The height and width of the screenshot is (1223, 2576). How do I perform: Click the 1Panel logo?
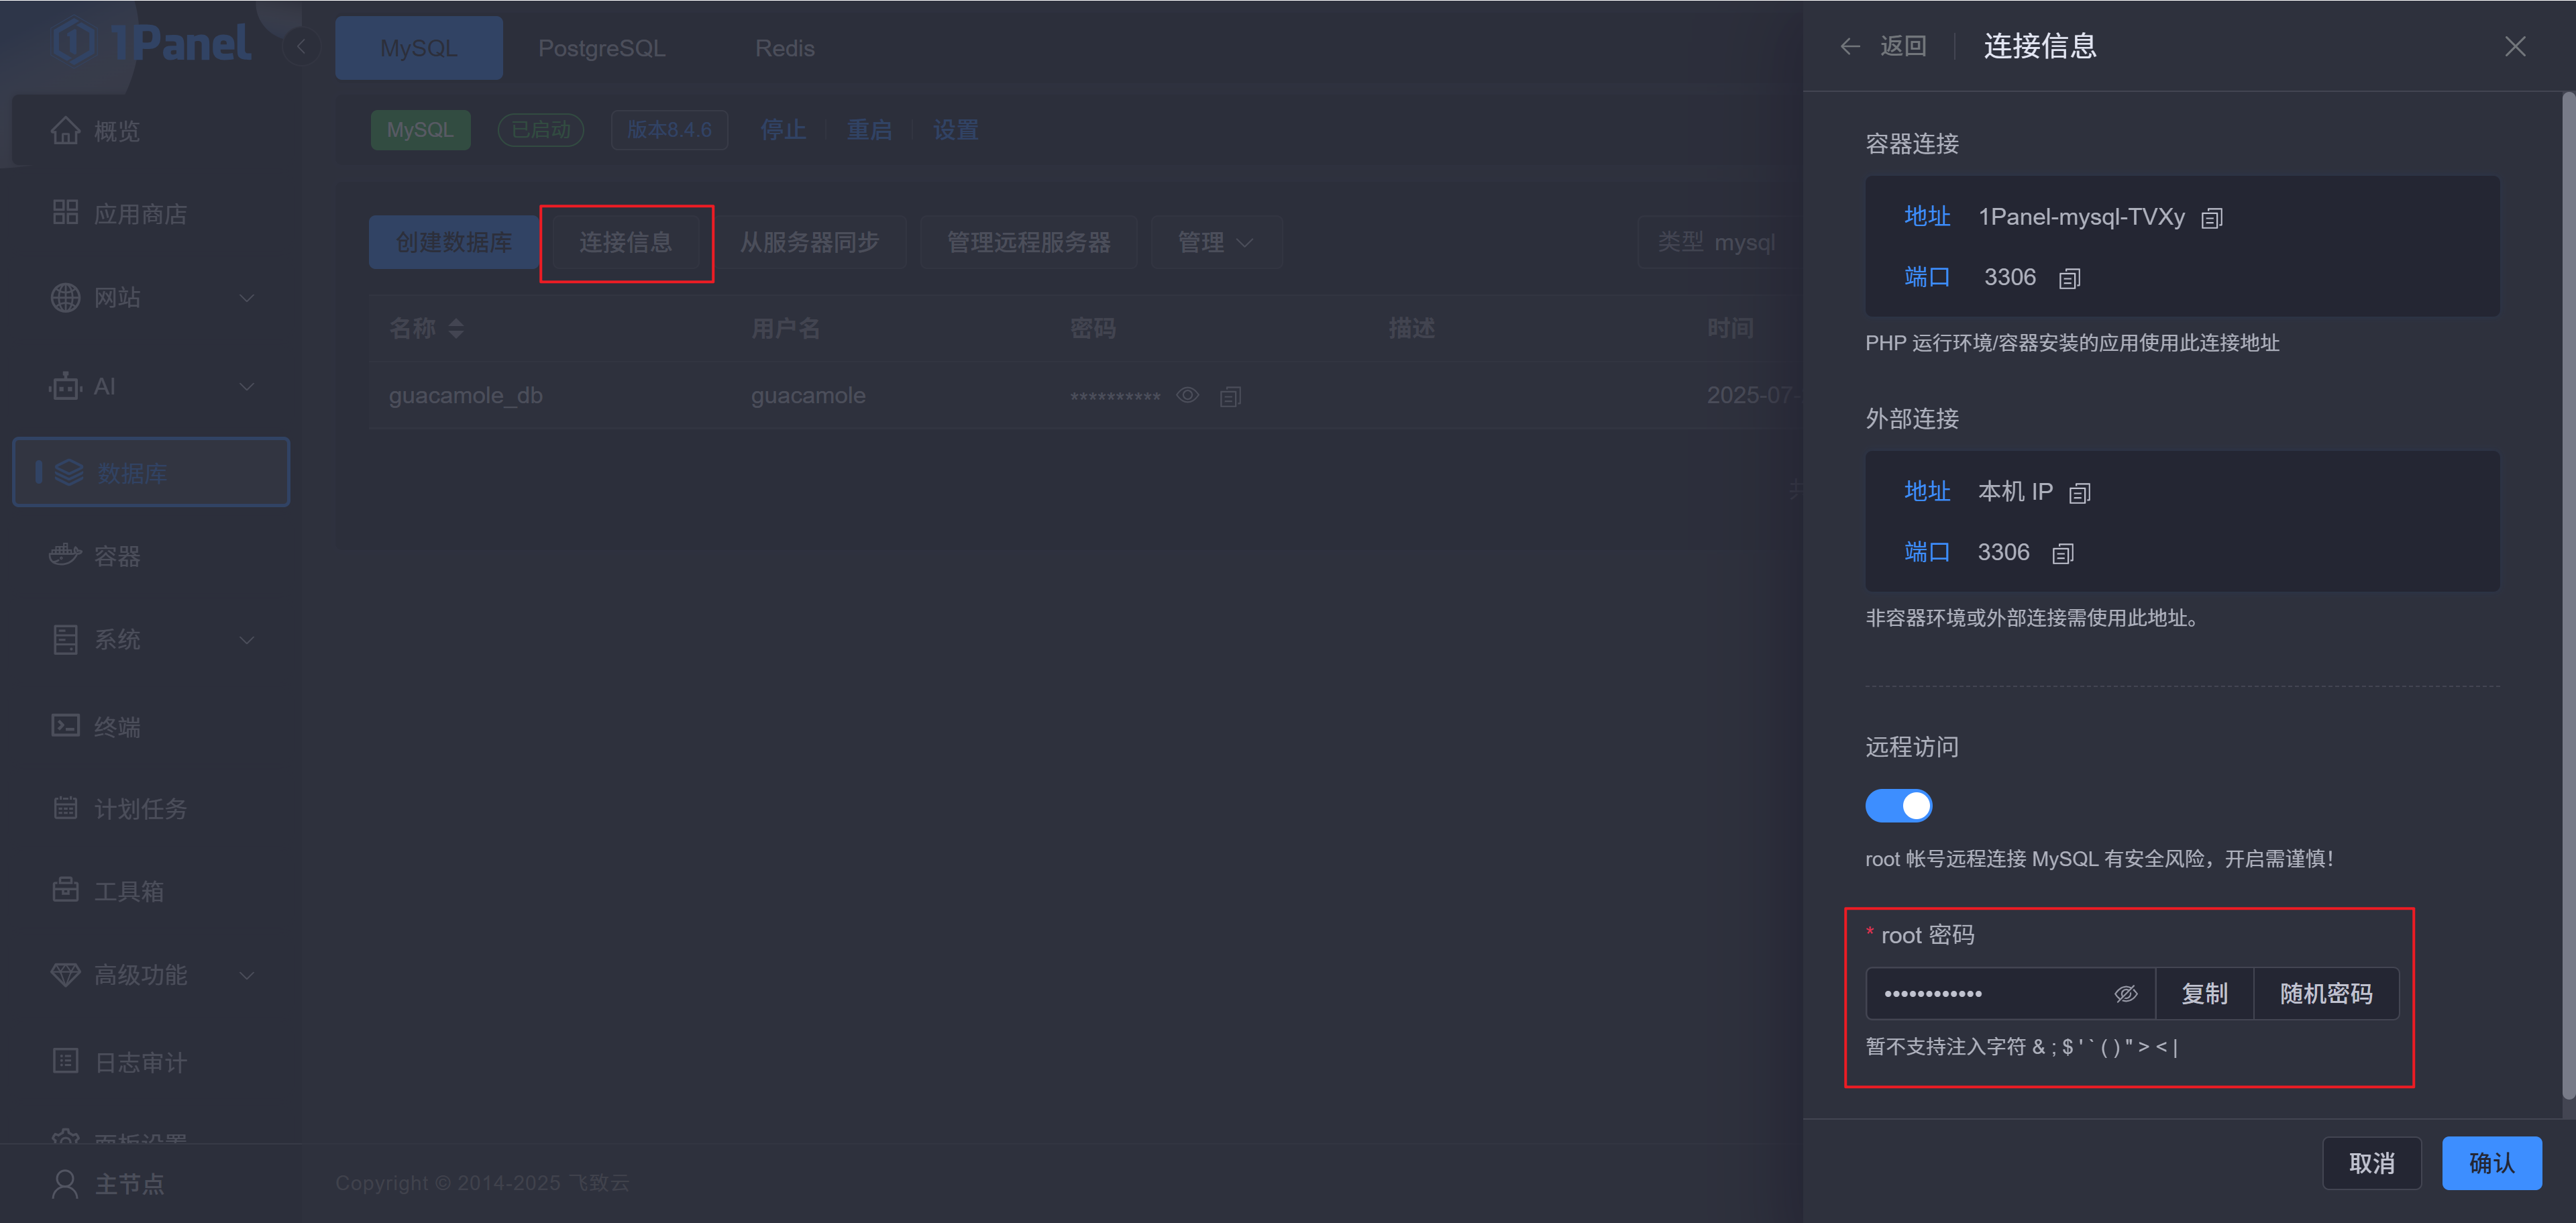click(x=150, y=42)
